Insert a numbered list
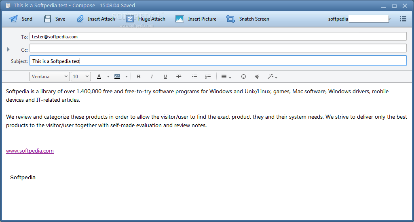The height and width of the screenshot is (222, 414). 208,77
